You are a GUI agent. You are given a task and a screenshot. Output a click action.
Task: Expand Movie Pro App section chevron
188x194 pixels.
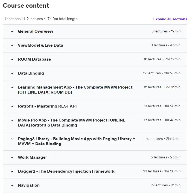point(12,120)
